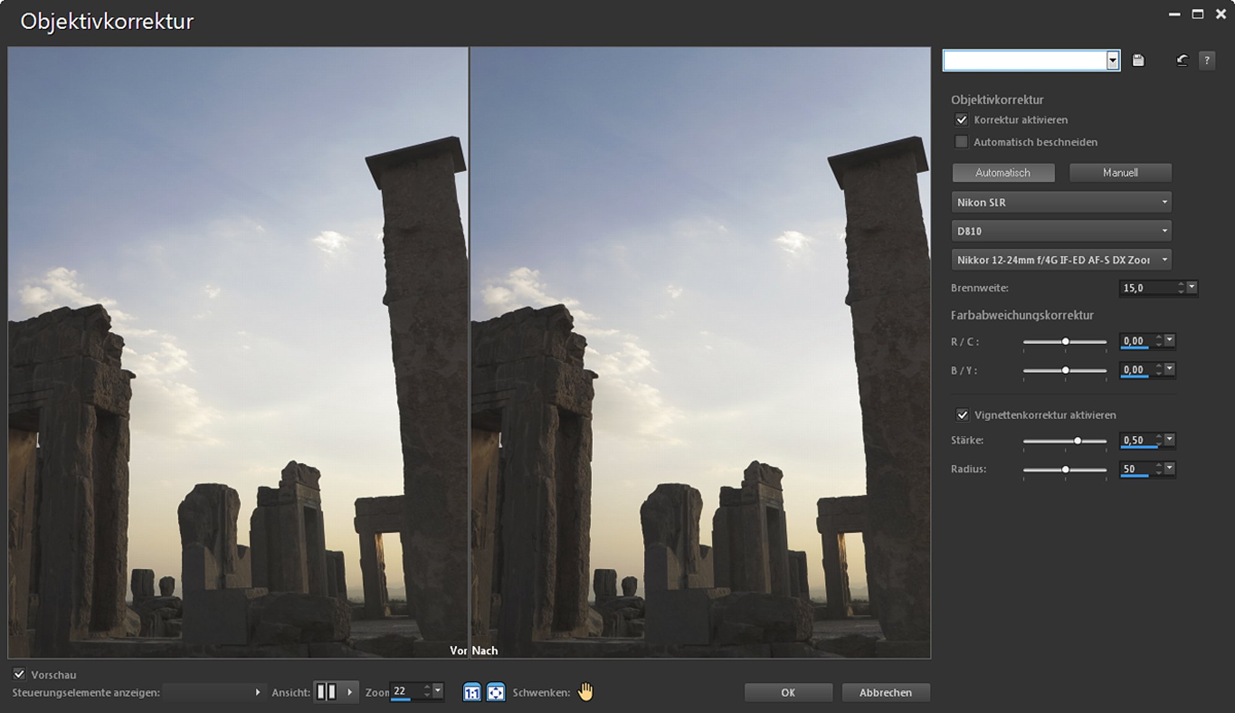
Task: Click the save preset floppy disk icon
Action: [x=1138, y=60]
